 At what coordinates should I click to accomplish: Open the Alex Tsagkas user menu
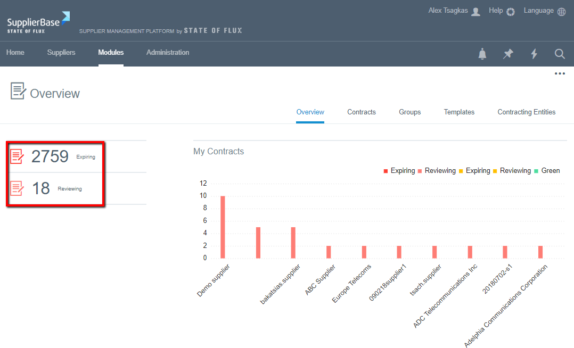(454, 11)
